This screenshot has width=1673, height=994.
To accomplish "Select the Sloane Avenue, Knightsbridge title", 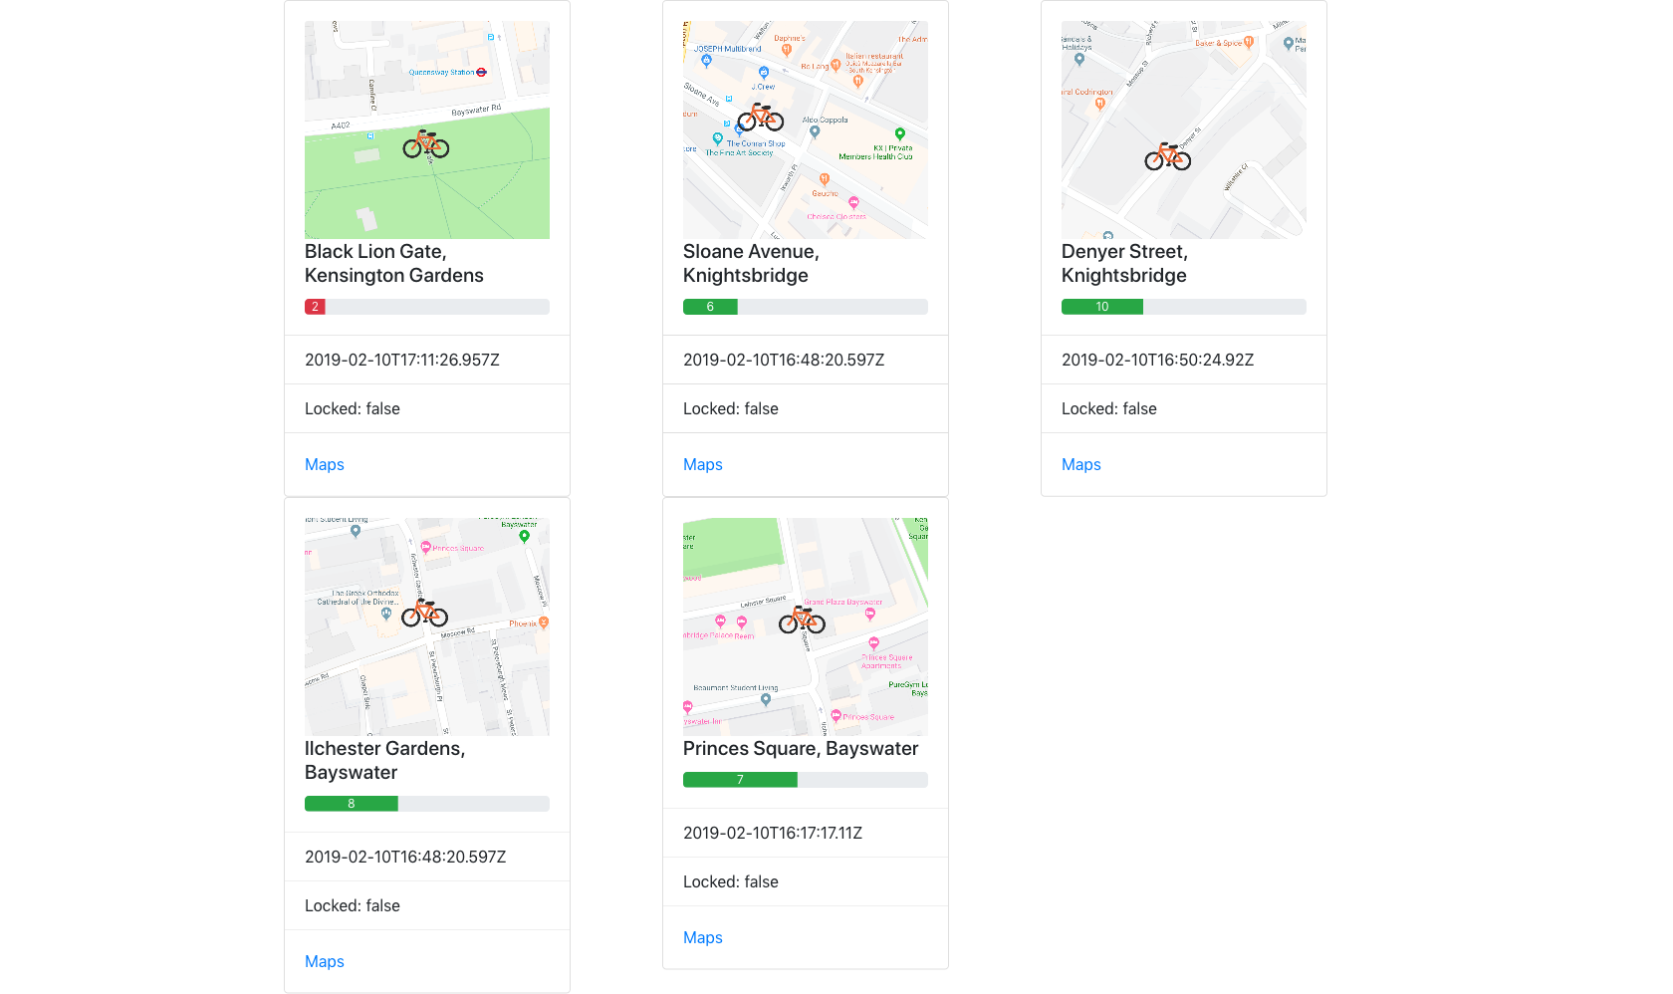I will pyautogui.click(x=752, y=264).
